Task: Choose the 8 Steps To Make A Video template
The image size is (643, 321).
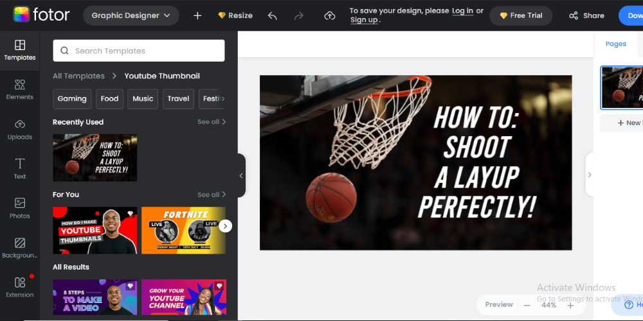Action: [95, 297]
